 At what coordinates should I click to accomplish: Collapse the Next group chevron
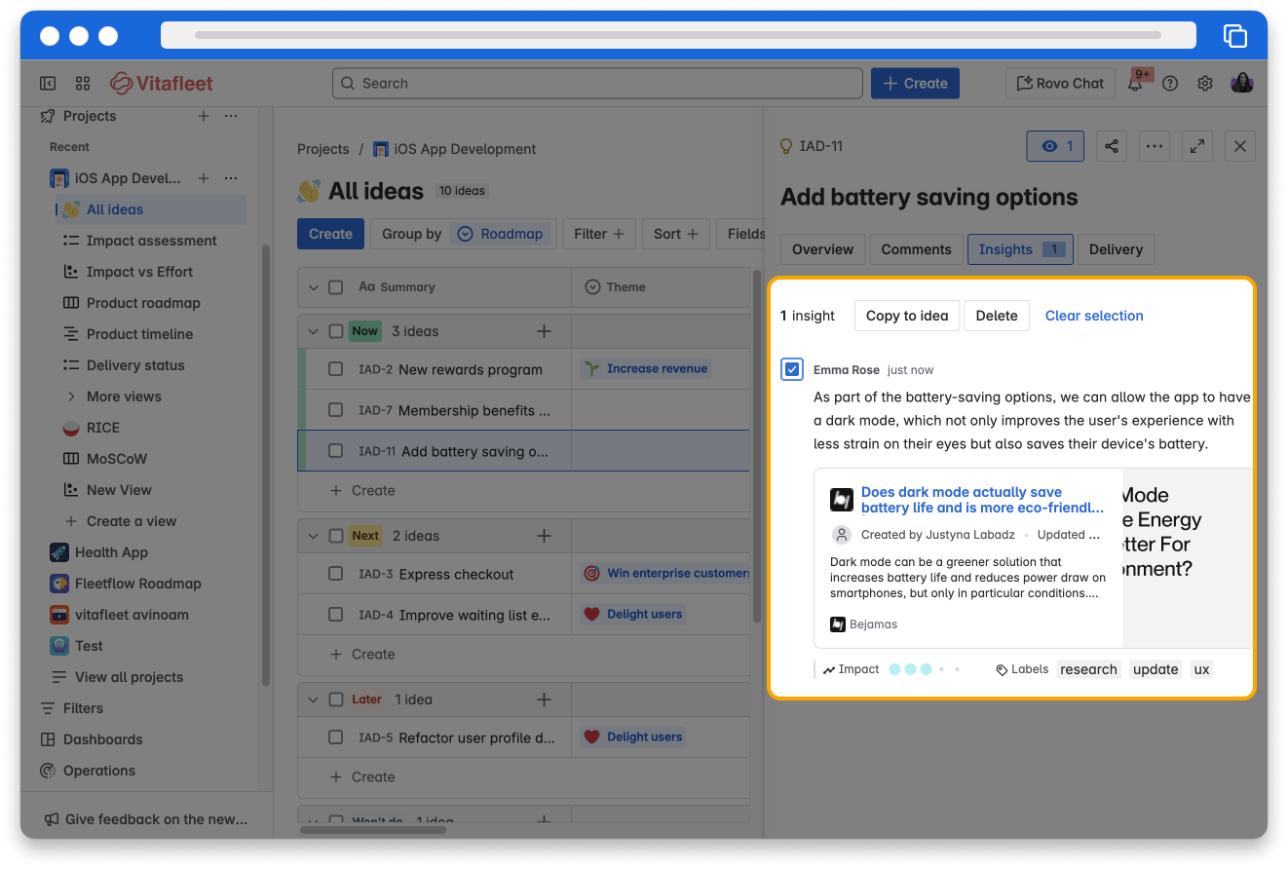pyautogui.click(x=314, y=536)
